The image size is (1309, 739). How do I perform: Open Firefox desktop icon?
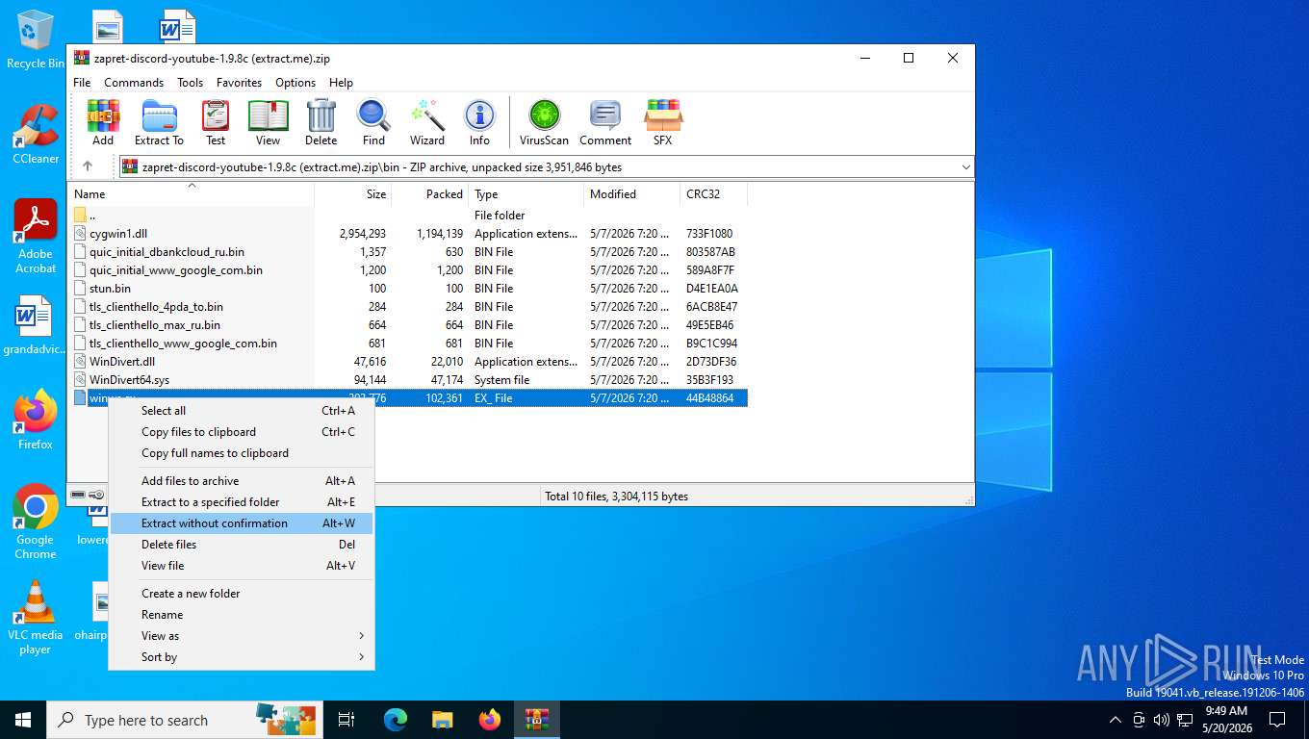[36, 420]
